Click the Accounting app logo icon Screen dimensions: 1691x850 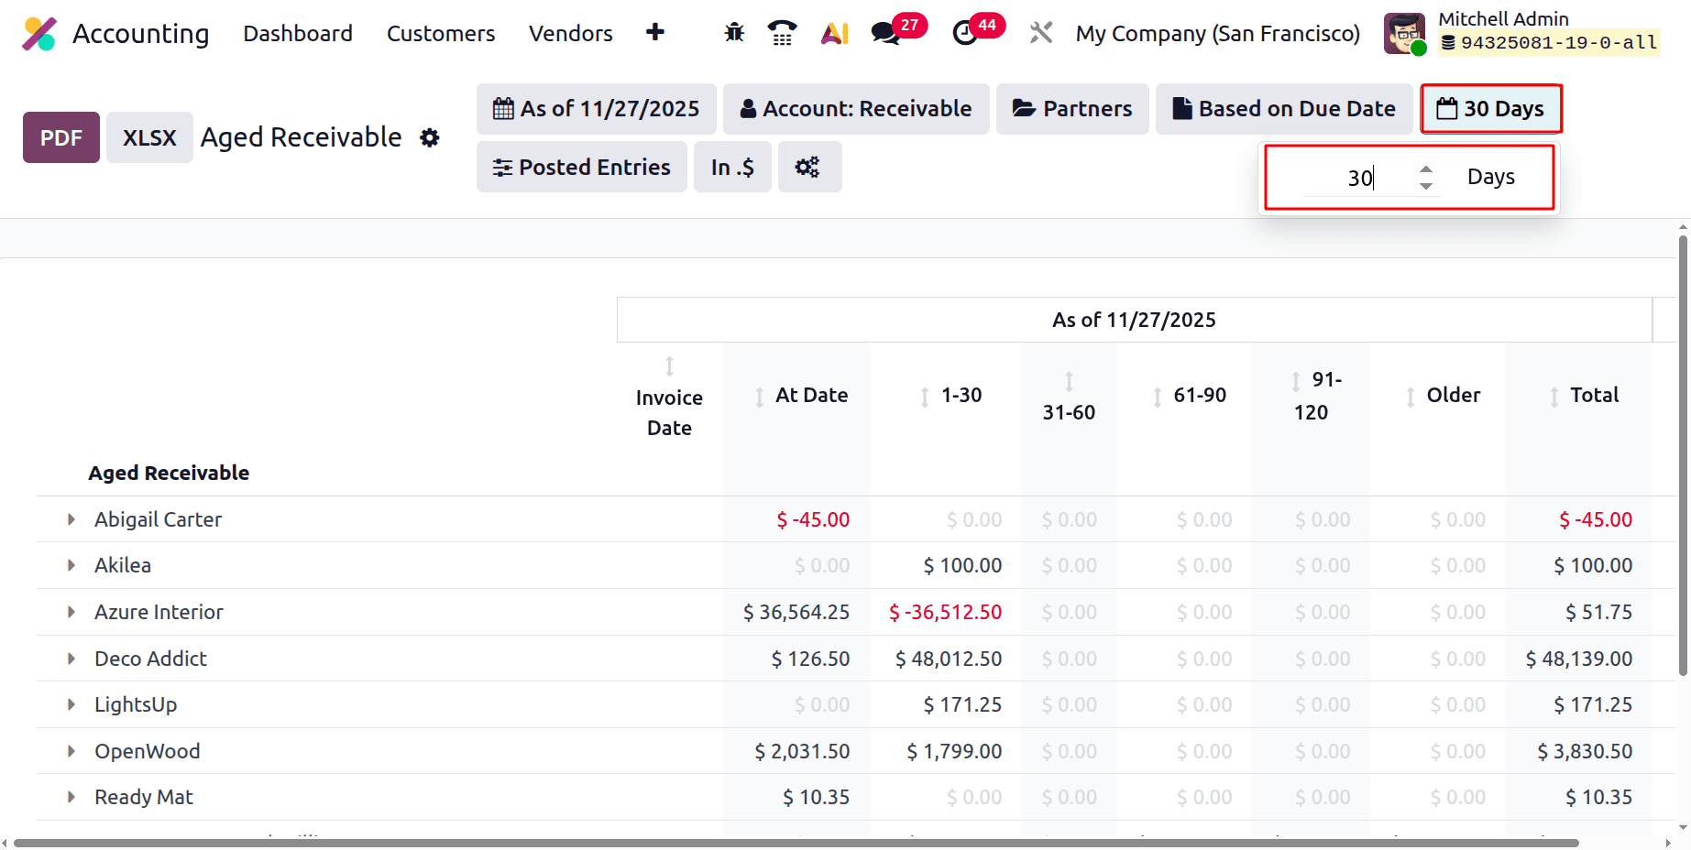pos(39,34)
